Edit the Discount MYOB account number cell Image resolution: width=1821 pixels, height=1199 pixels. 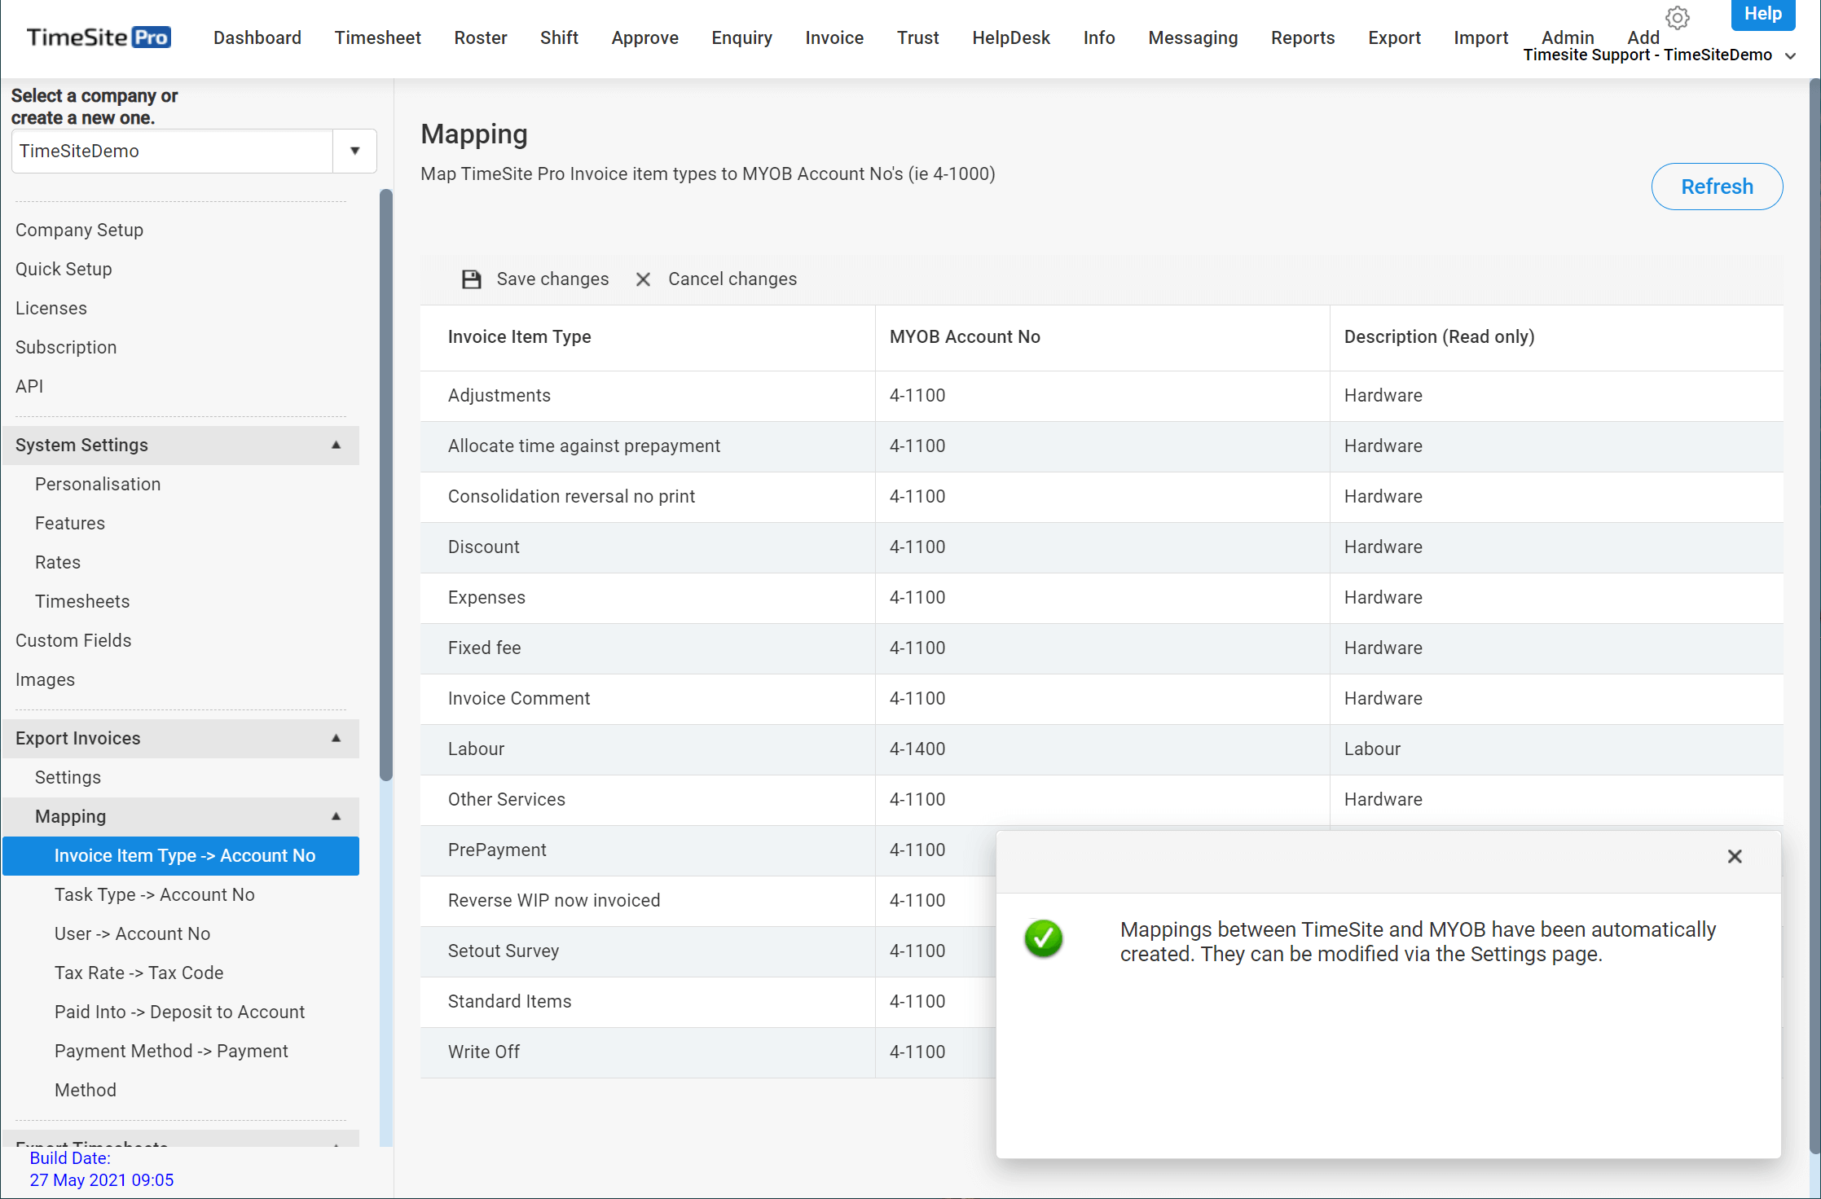1102,547
